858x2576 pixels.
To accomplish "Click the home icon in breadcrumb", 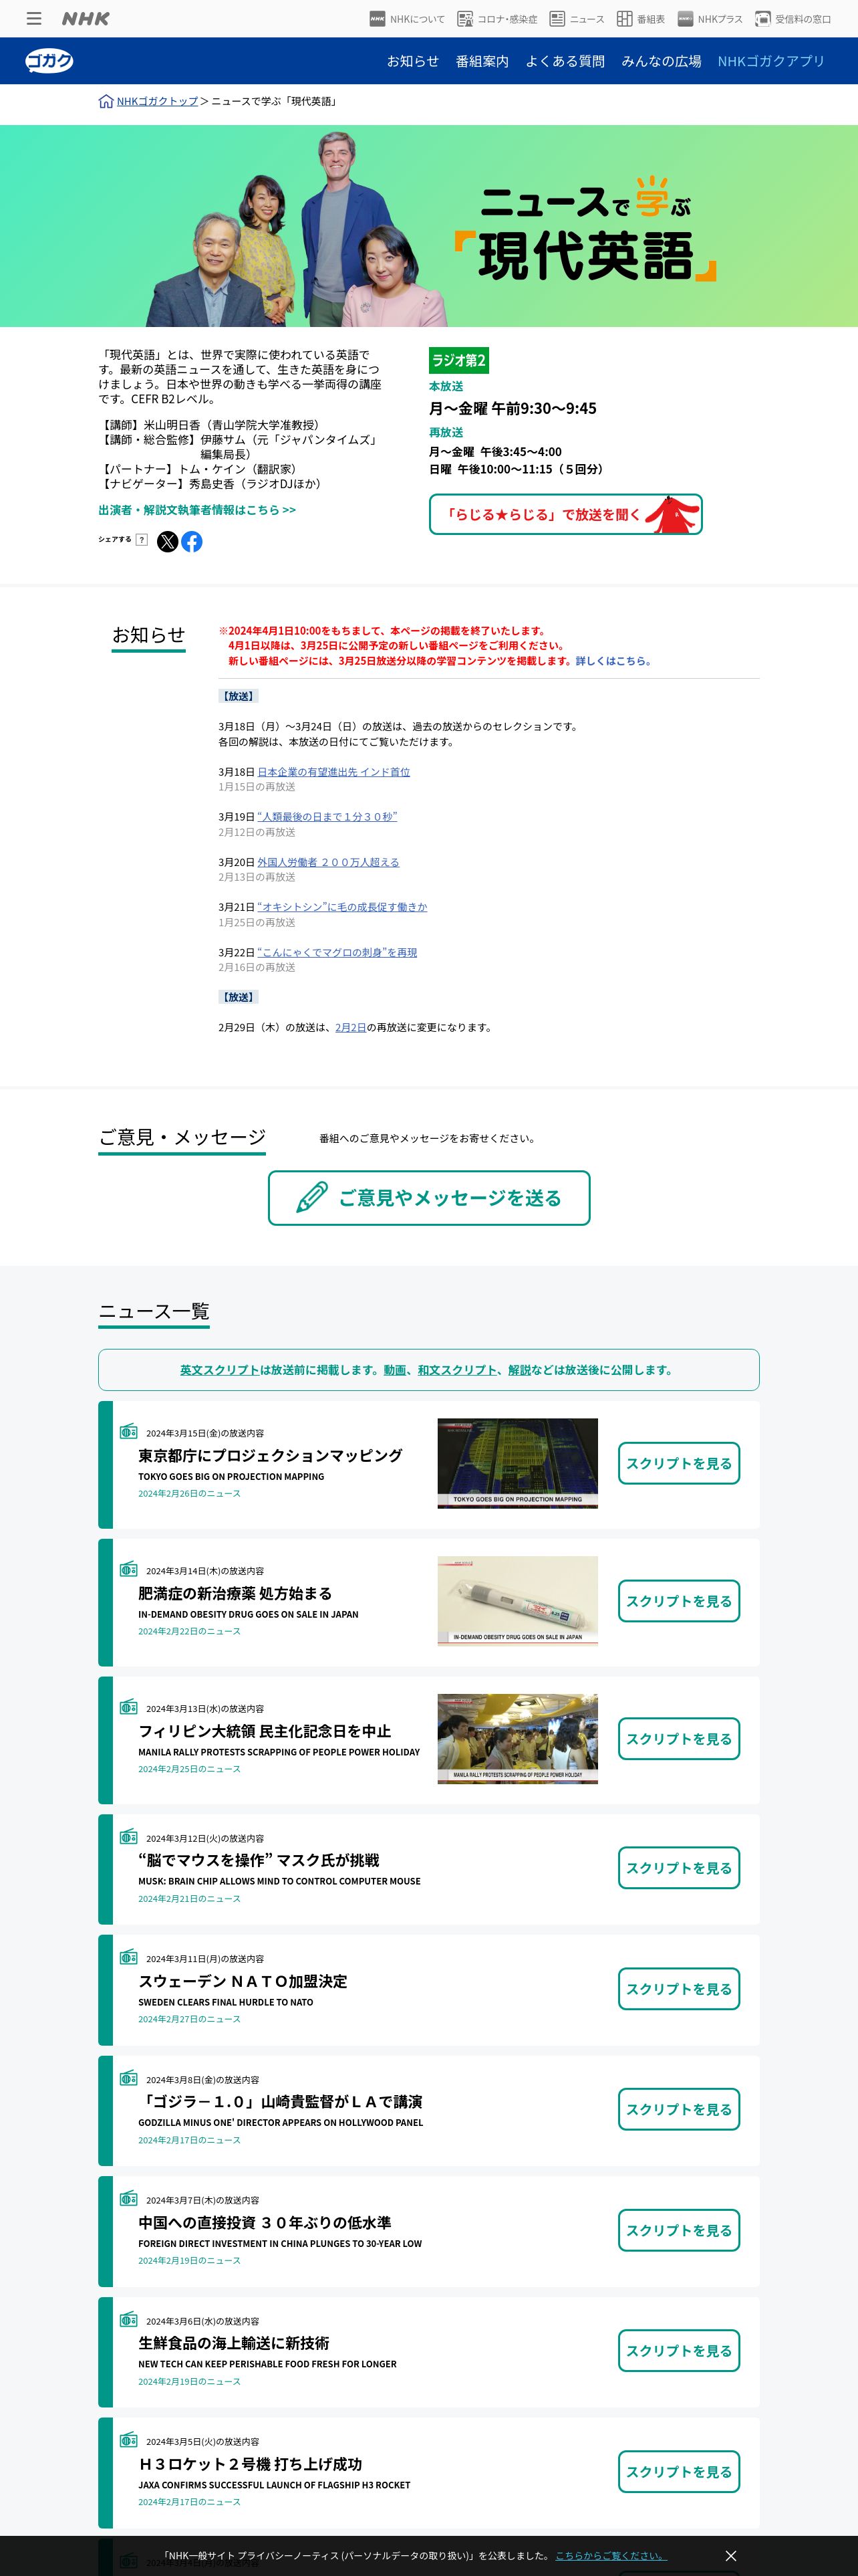I will click(106, 101).
